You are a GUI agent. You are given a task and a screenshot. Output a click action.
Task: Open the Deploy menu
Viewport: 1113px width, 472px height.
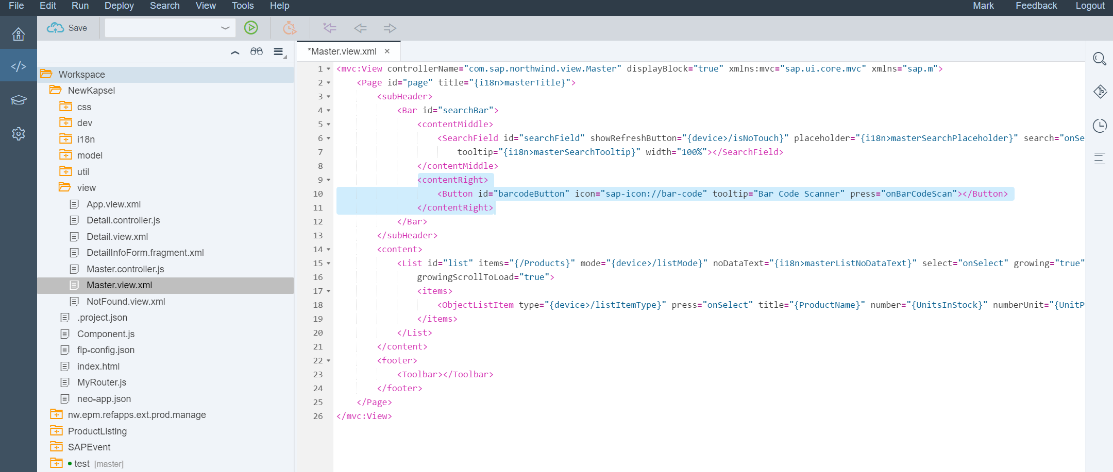(x=119, y=6)
